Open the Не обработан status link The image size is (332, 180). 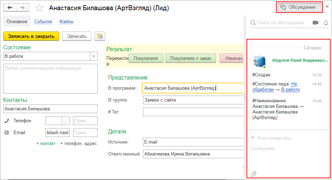tap(294, 84)
